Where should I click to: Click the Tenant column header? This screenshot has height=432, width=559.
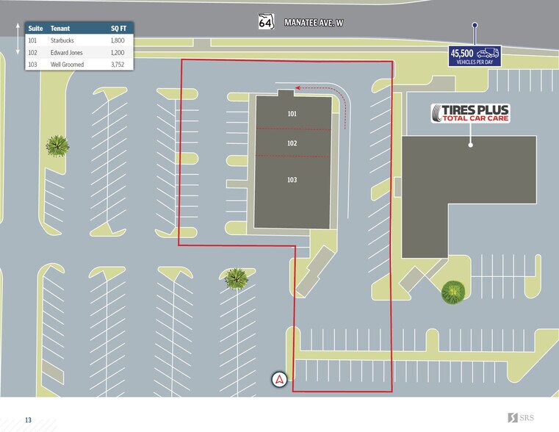tap(60, 28)
